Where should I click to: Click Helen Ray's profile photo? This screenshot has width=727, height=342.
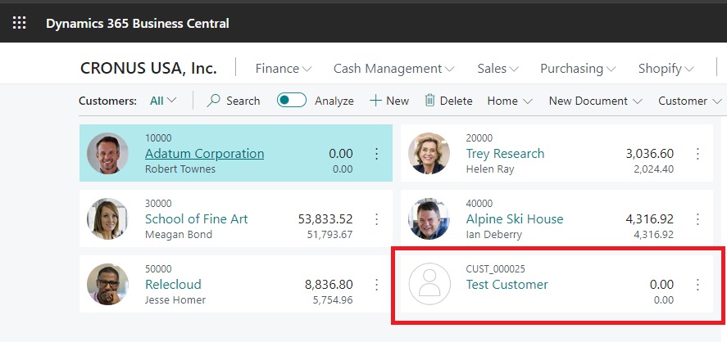[x=429, y=154]
